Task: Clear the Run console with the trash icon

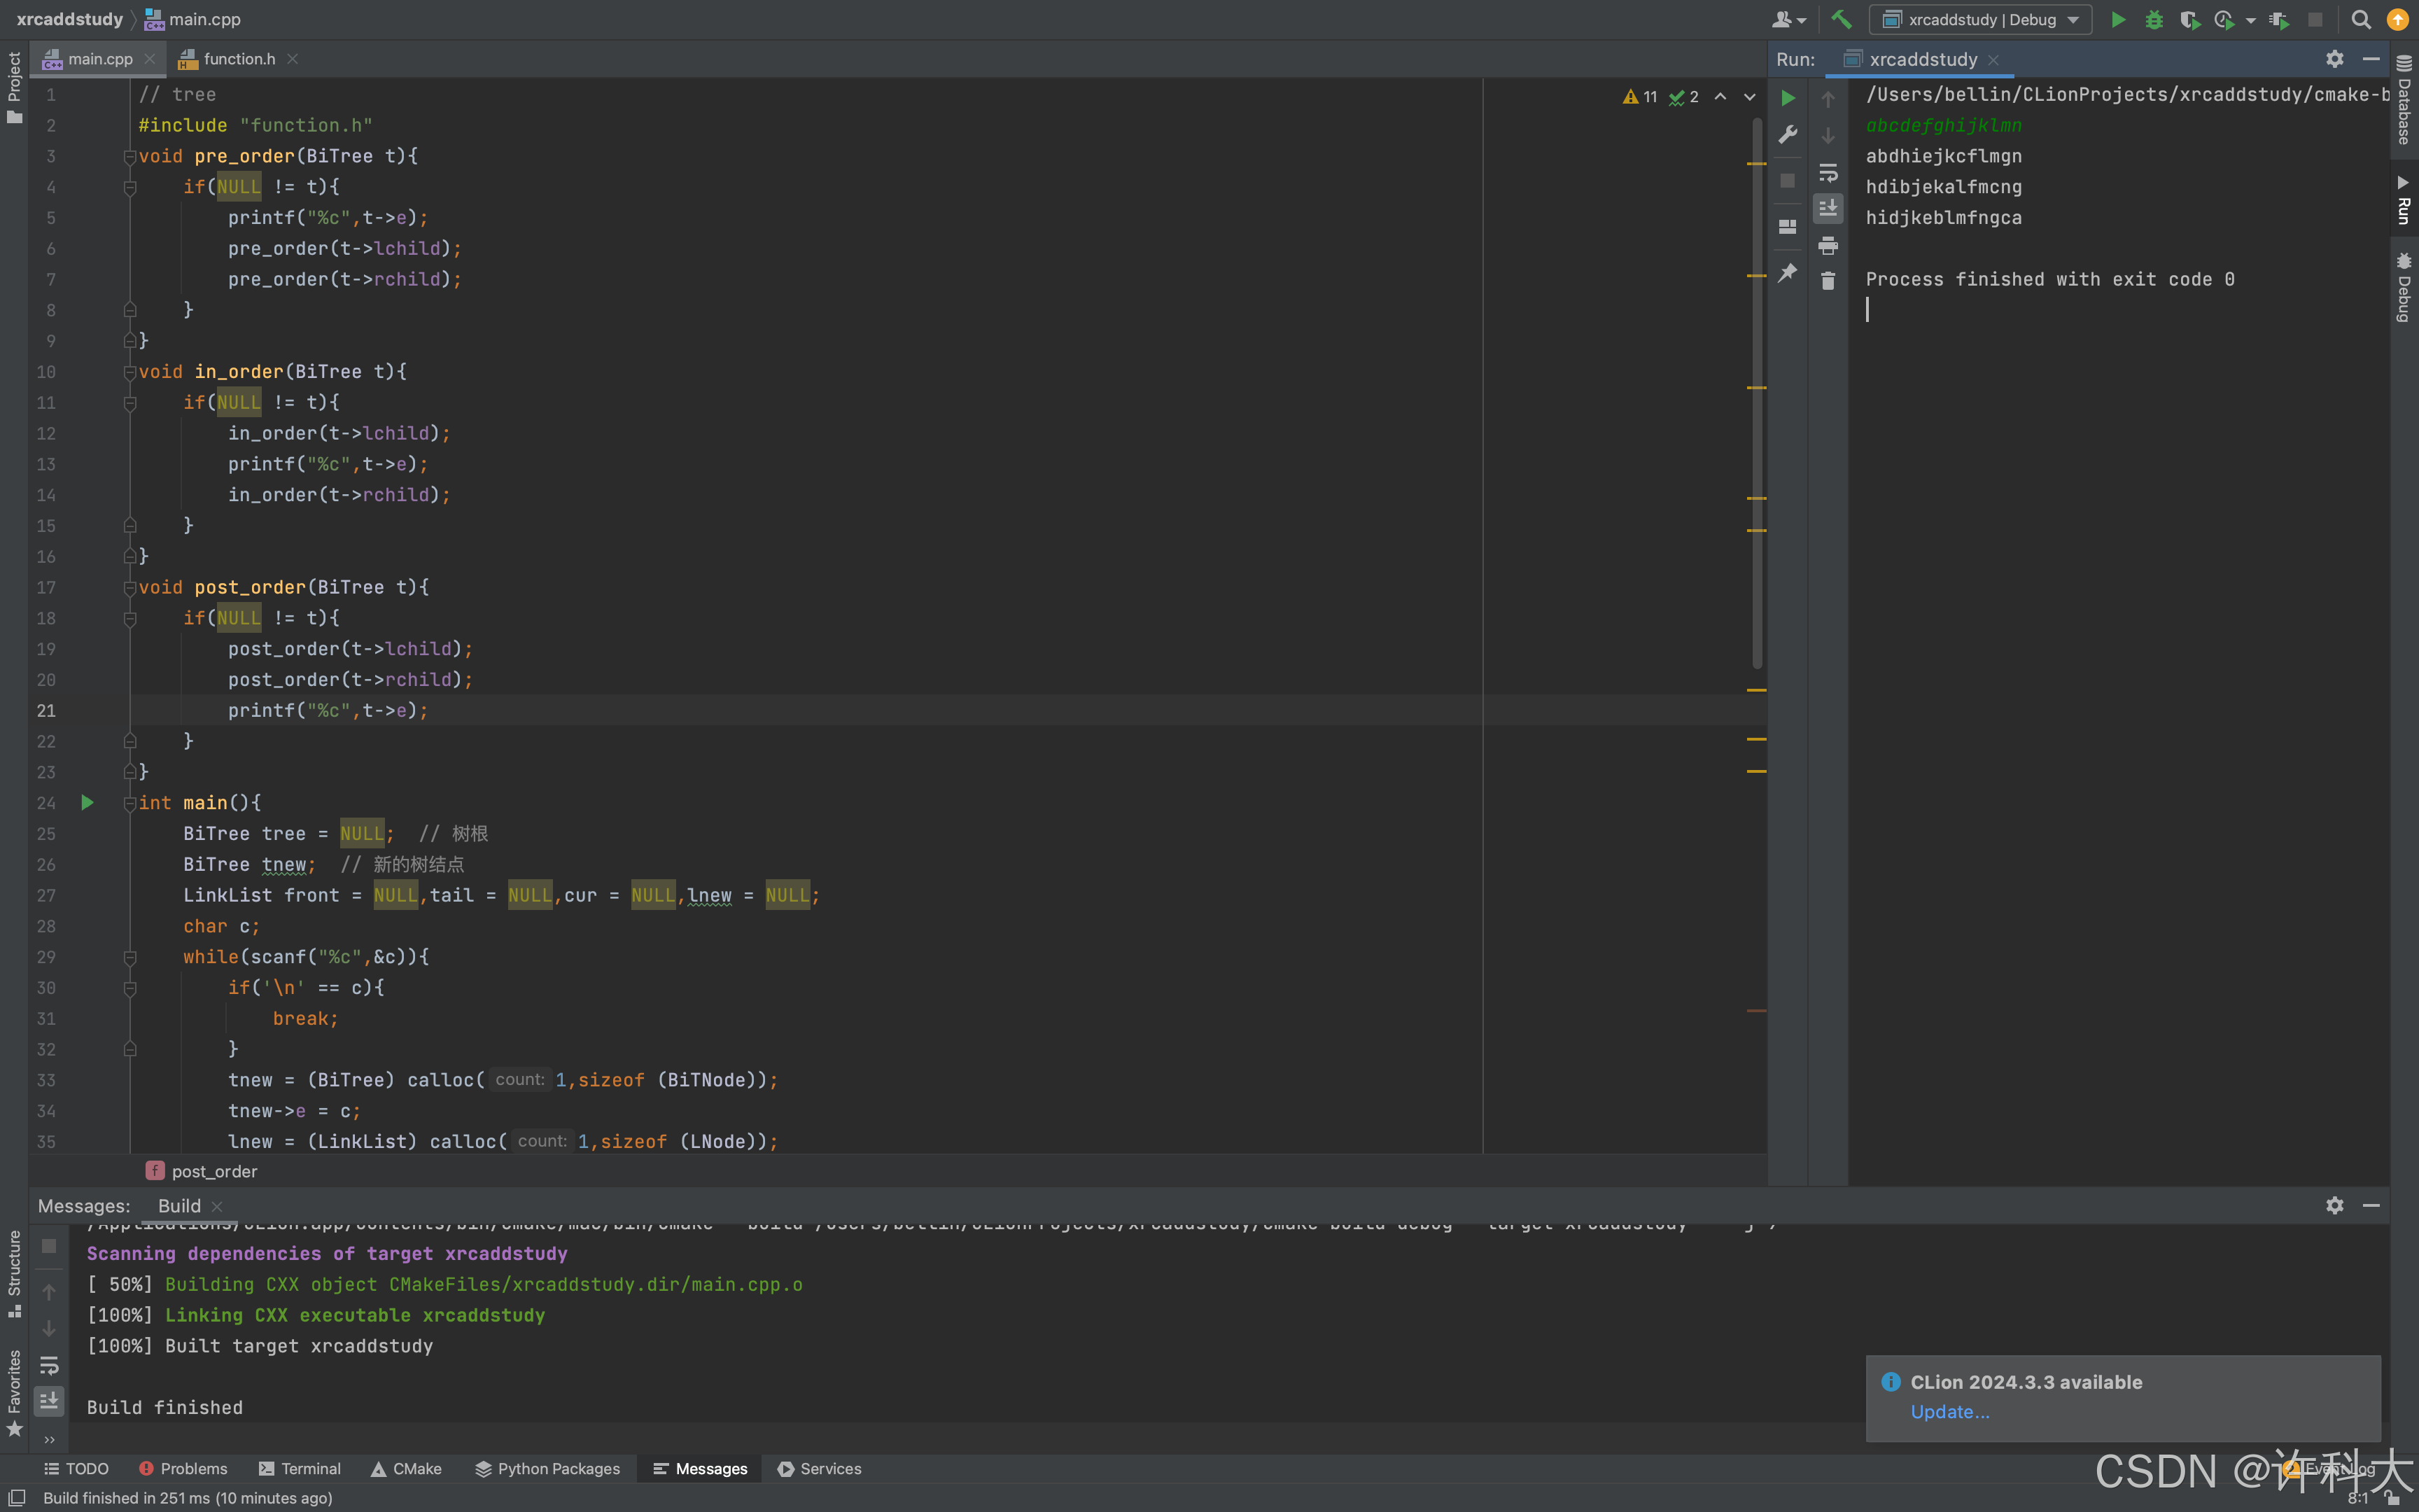Action: point(1828,281)
